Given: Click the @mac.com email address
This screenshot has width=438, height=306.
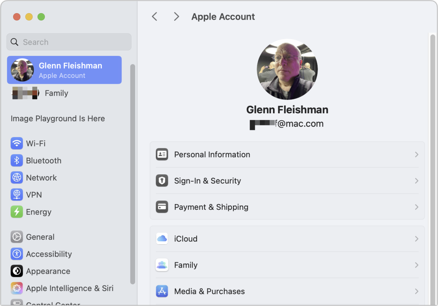Looking at the screenshot, I should pyautogui.click(x=287, y=124).
